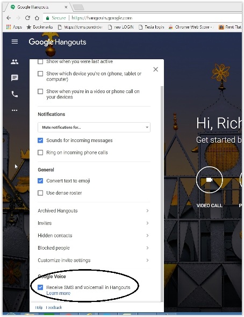Open the https://cms.pandrder bookmark

(x=80, y=27)
